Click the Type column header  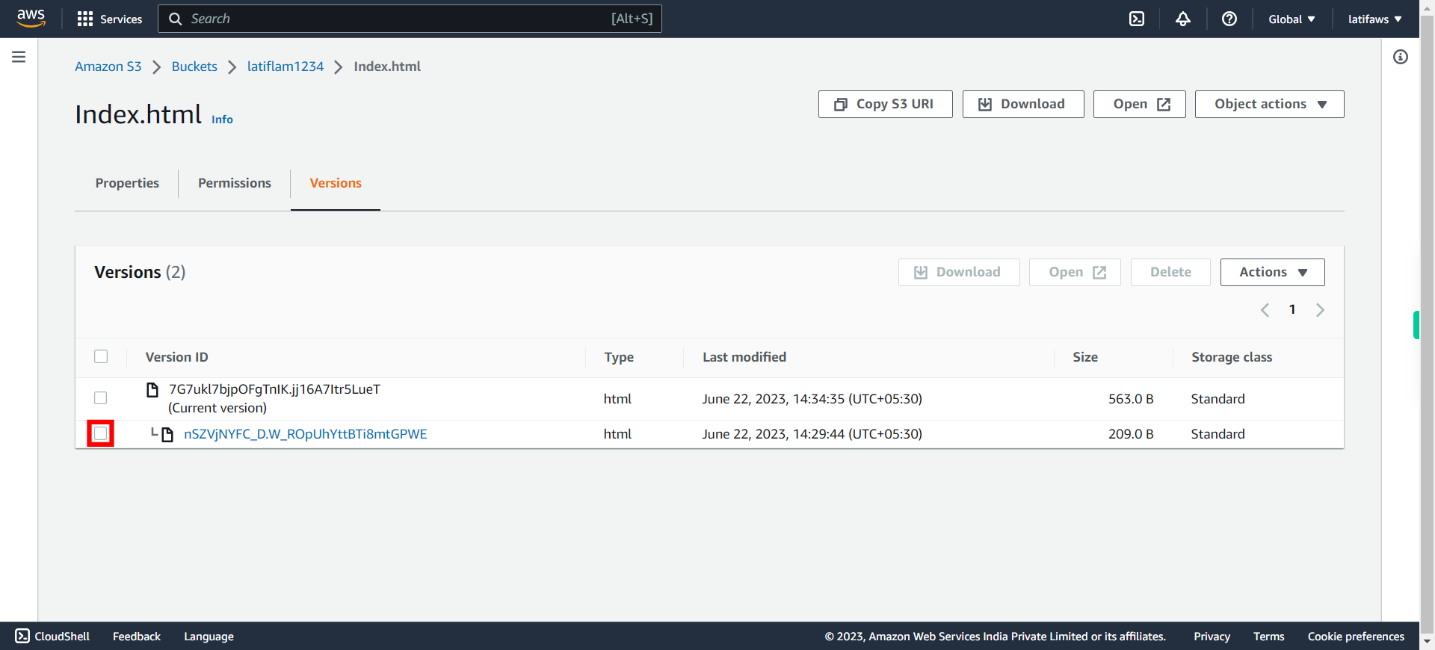619,357
